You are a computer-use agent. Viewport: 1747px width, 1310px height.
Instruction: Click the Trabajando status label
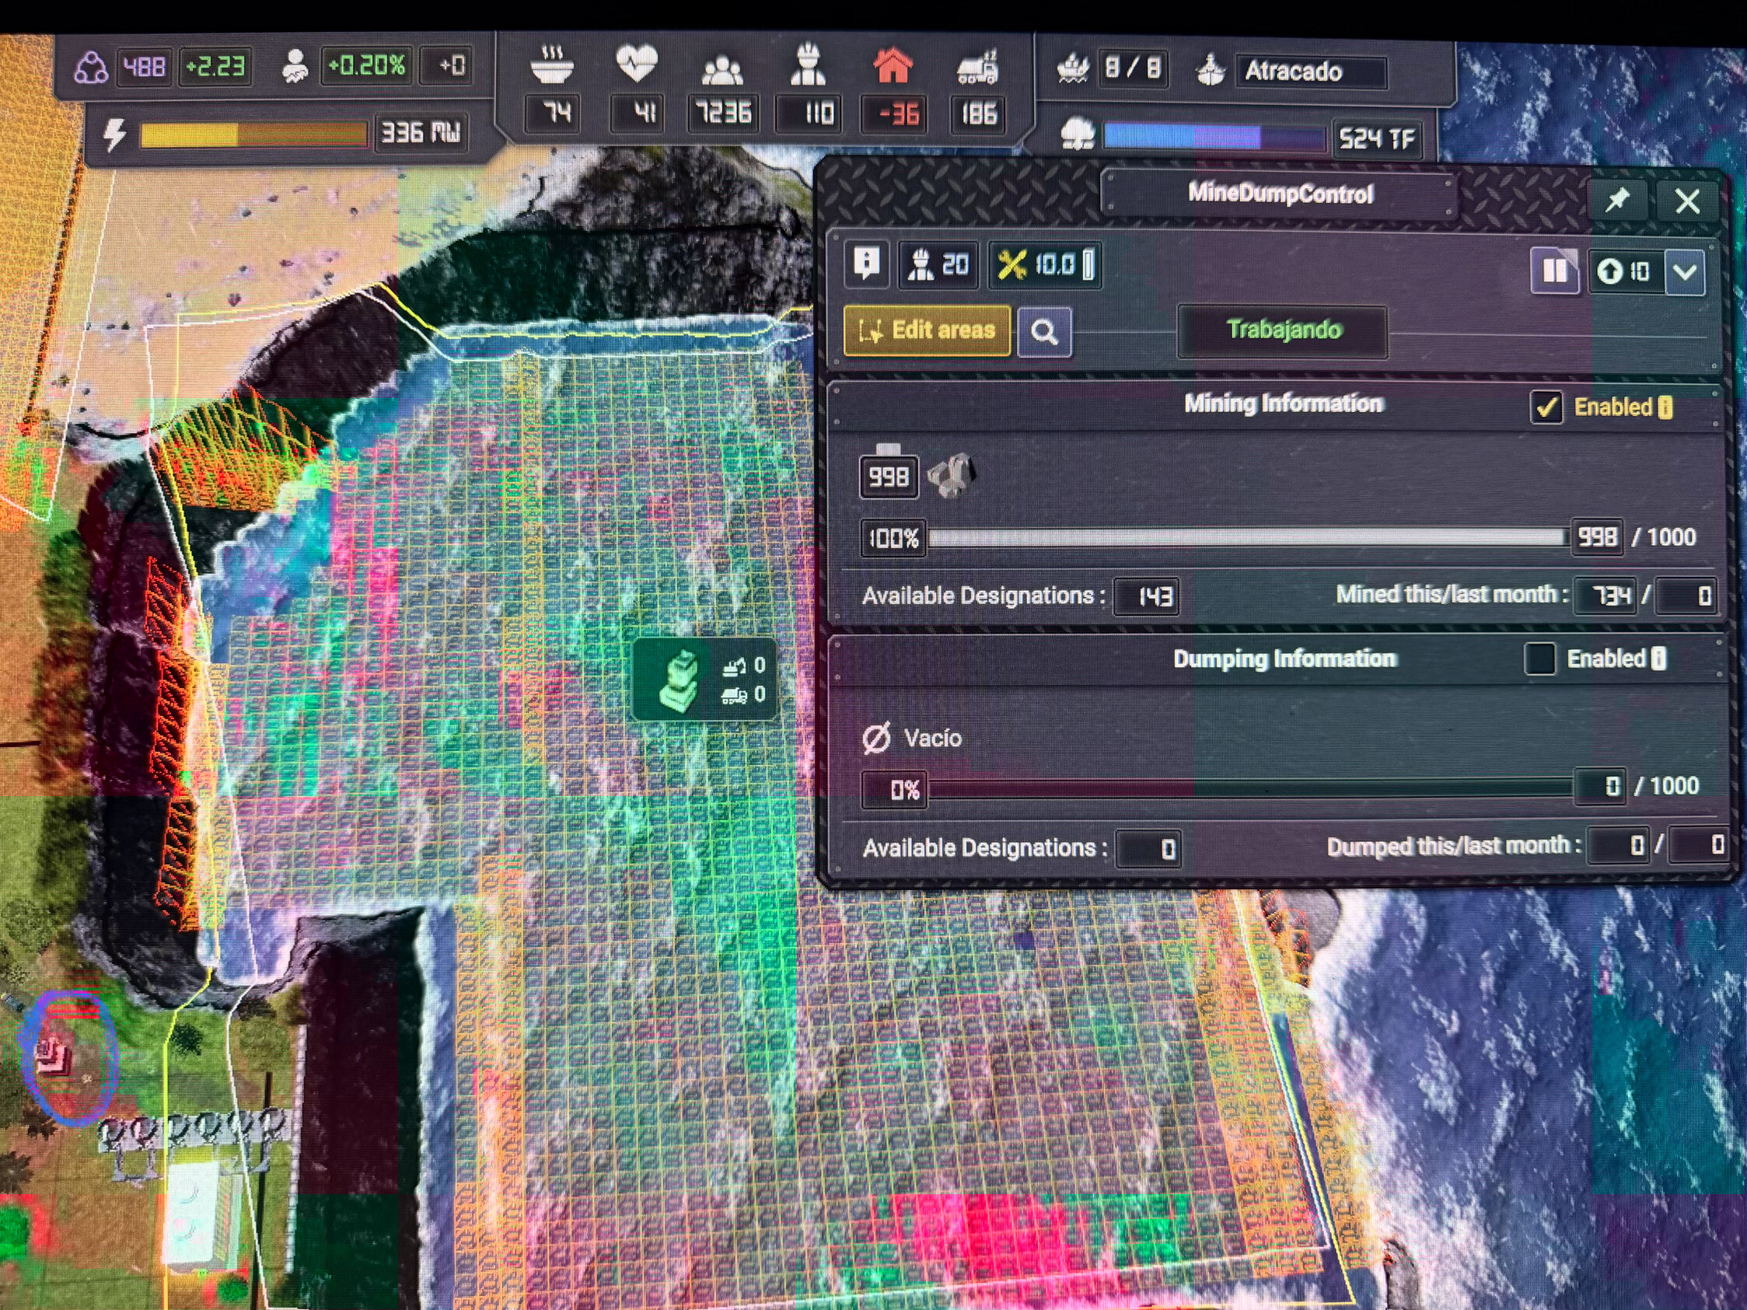click(1283, 330)
